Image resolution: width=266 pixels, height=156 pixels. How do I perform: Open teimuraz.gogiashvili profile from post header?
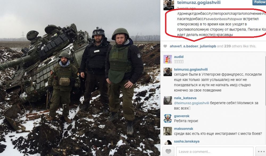click(199, 3)
